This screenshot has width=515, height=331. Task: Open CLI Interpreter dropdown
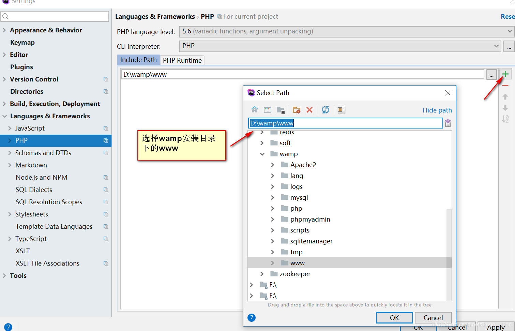tap(496, 46)
